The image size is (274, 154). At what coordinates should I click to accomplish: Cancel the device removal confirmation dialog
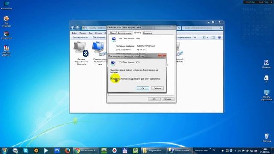pos(157,89)
